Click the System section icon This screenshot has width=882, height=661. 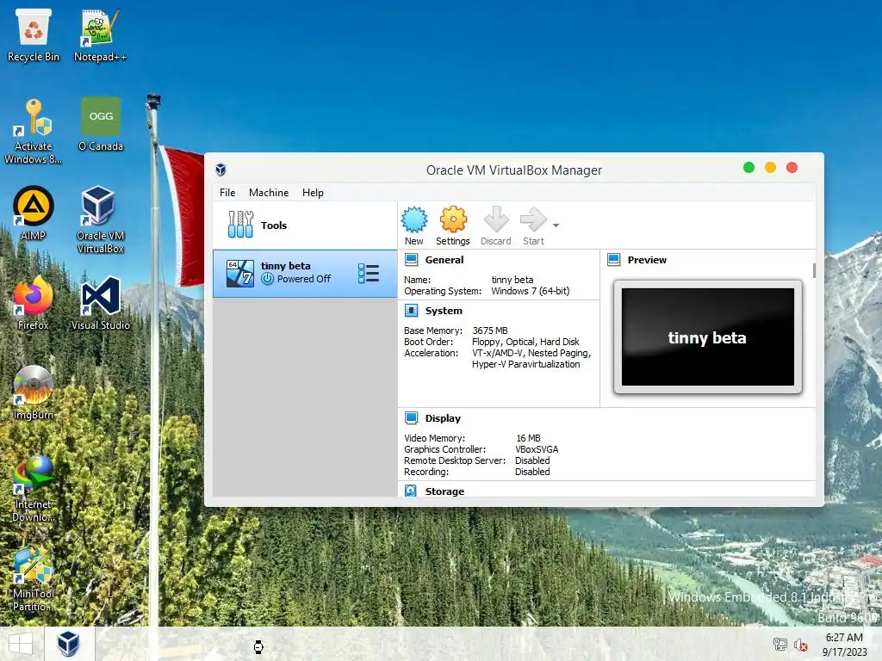click(412, 310)
